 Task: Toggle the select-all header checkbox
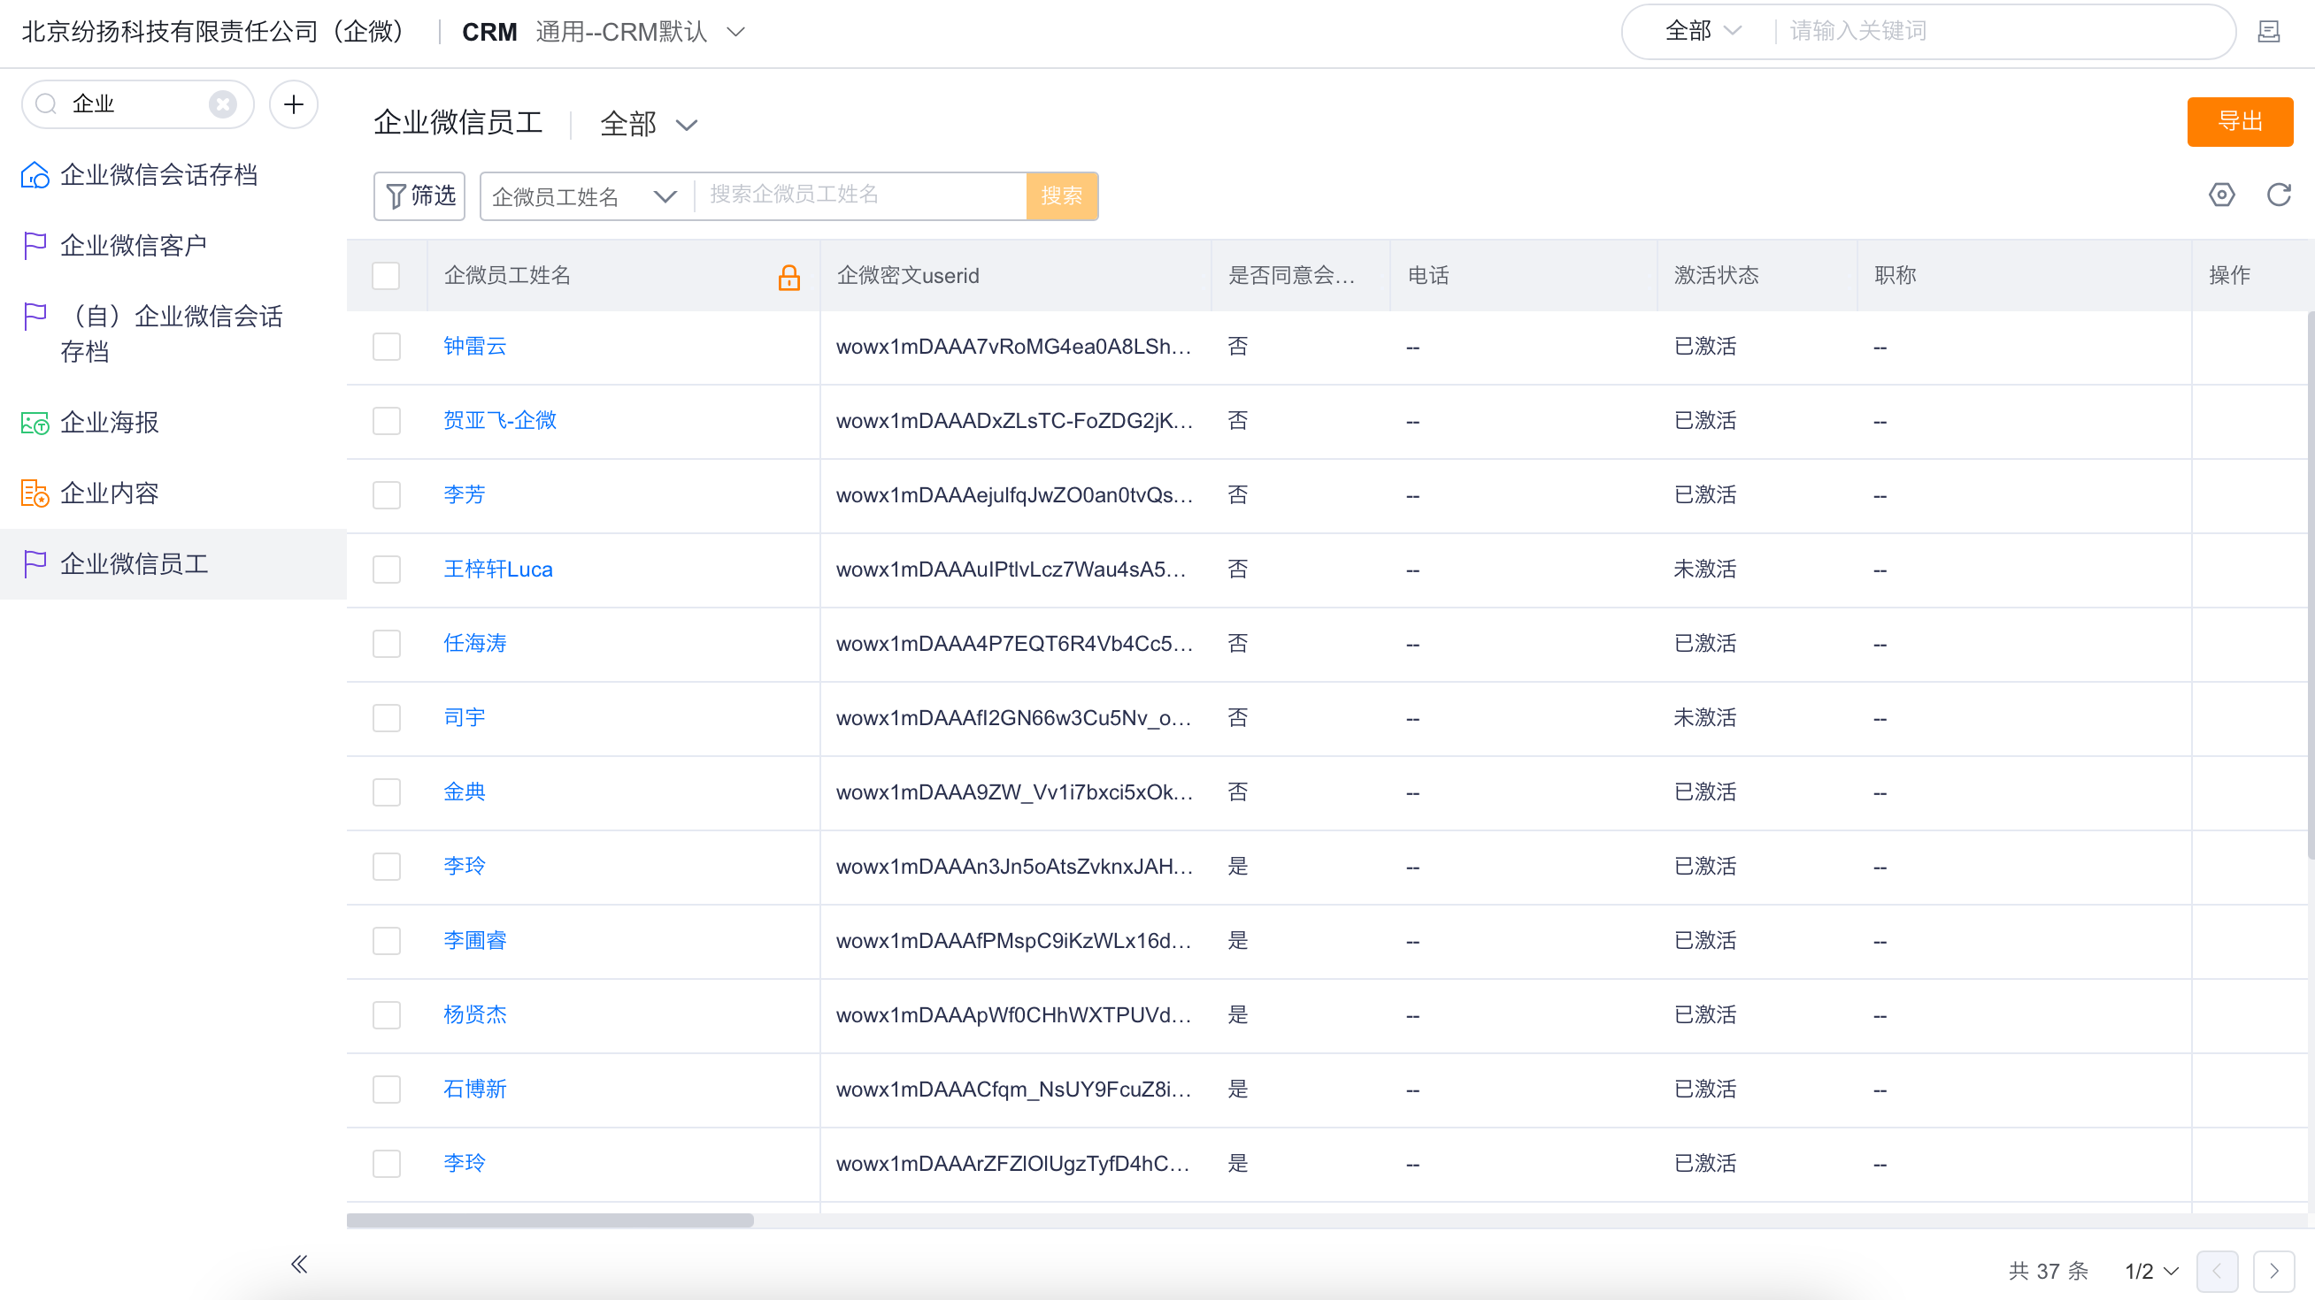click(x=387, y=276)
